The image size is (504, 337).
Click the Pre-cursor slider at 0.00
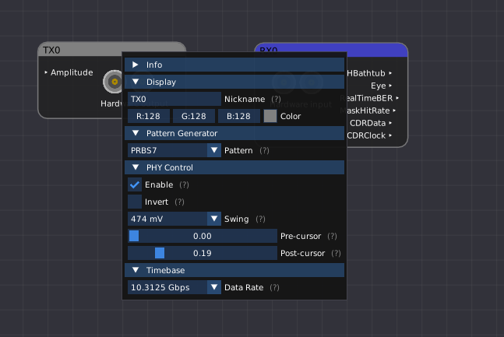pyautogui.click(x=203, y=236)
